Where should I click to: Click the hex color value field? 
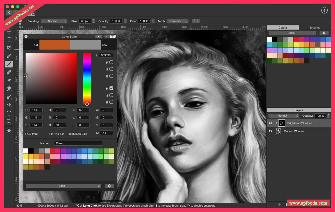106,55
